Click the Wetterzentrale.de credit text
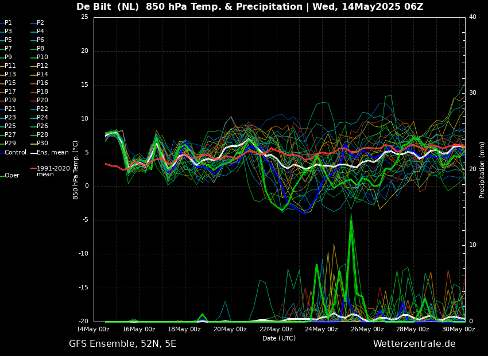The width and height of the screenshot is (488, 356). tap(414, 344)
